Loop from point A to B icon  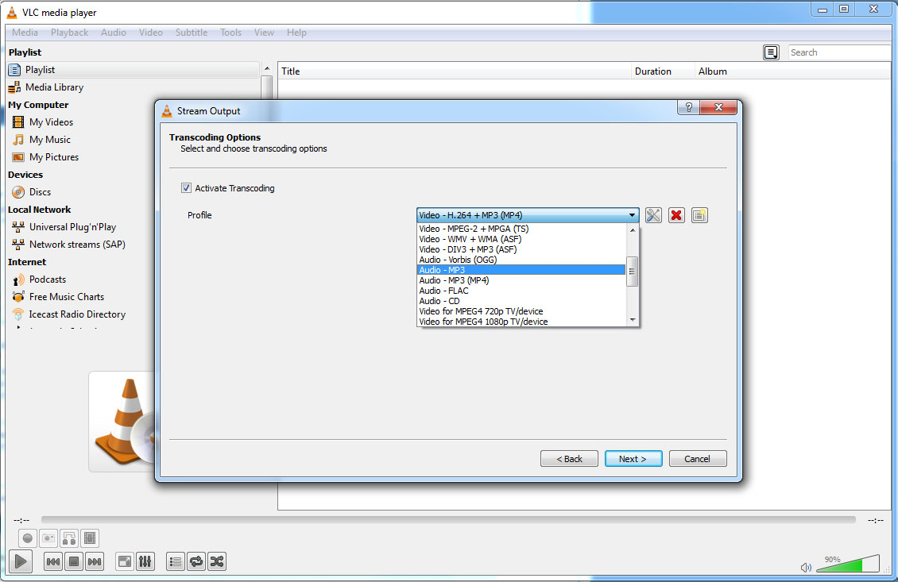[69, 538]
